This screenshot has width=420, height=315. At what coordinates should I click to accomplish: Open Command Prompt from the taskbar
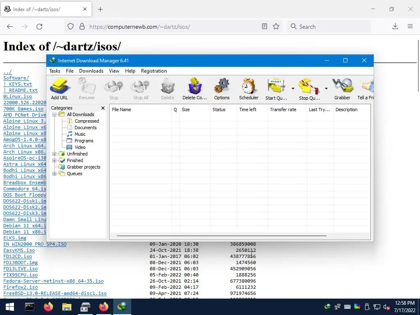(30, 307)
